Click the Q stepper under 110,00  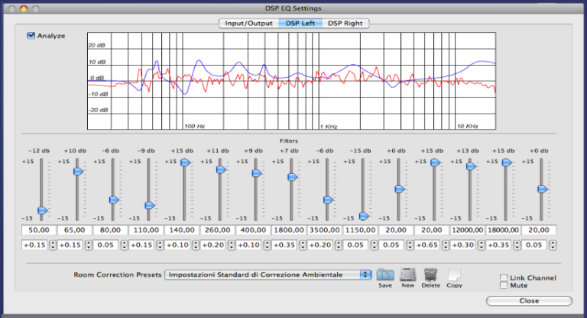(x=160, y=245)
